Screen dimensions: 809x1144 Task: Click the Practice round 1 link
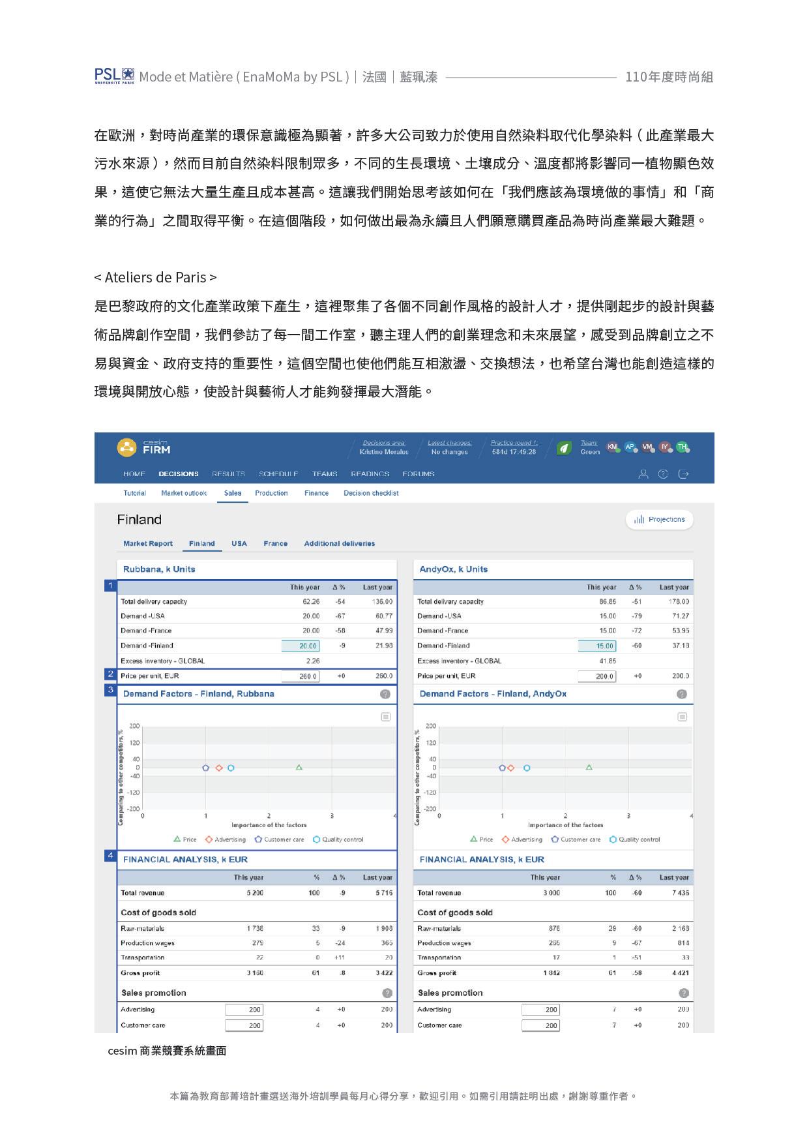pyautogui.click(x=514, y=443)
